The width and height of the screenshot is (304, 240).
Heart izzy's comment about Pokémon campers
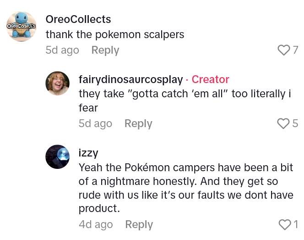[x=284, y=224]
